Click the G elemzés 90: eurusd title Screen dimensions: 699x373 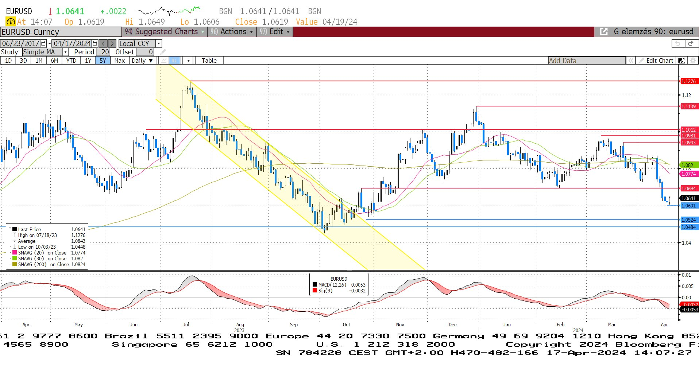[x=653, y=32]
